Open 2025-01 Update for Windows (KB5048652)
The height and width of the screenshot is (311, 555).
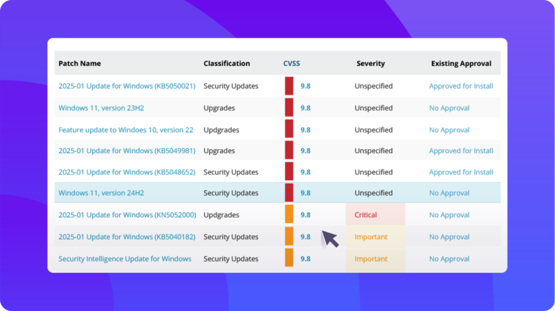tap(127, 171)
